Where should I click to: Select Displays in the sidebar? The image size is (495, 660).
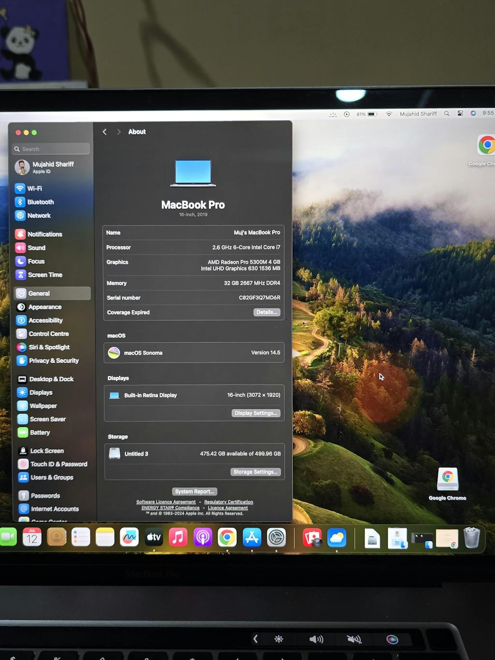(x=41, y=393)
